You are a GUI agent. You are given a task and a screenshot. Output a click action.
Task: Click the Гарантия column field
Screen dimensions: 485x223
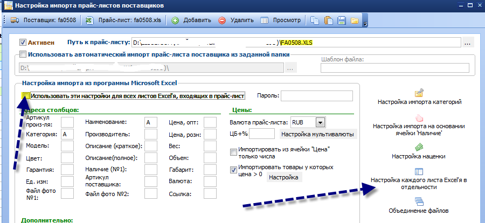[x=67, y=170]
